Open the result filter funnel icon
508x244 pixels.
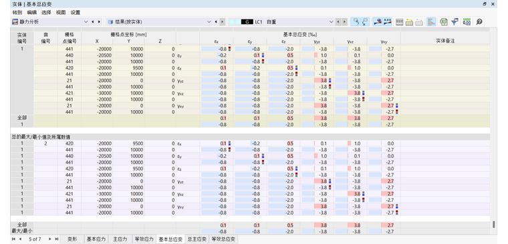455,22
